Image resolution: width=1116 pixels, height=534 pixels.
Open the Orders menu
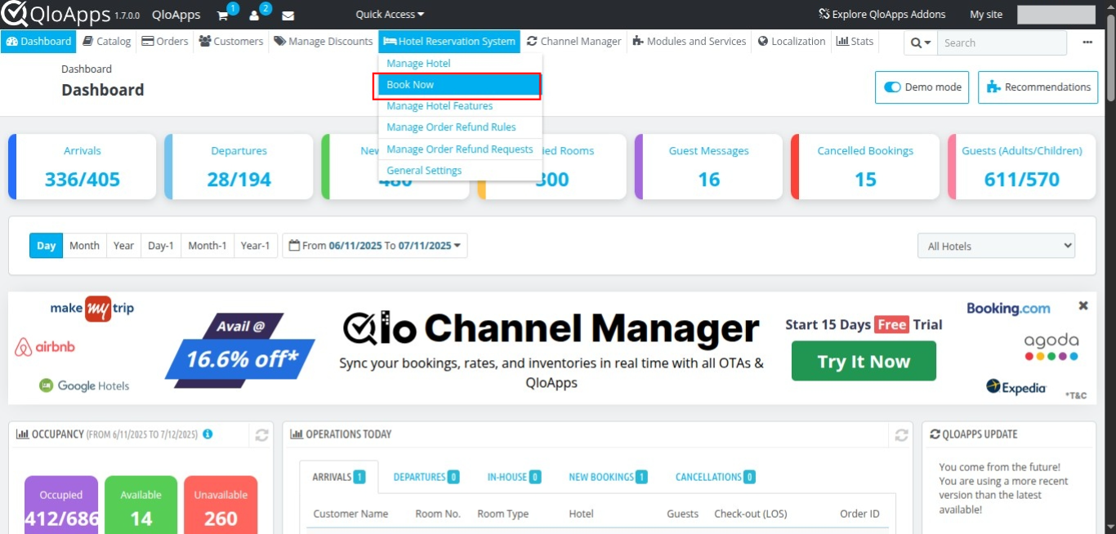tap(165, 42)
